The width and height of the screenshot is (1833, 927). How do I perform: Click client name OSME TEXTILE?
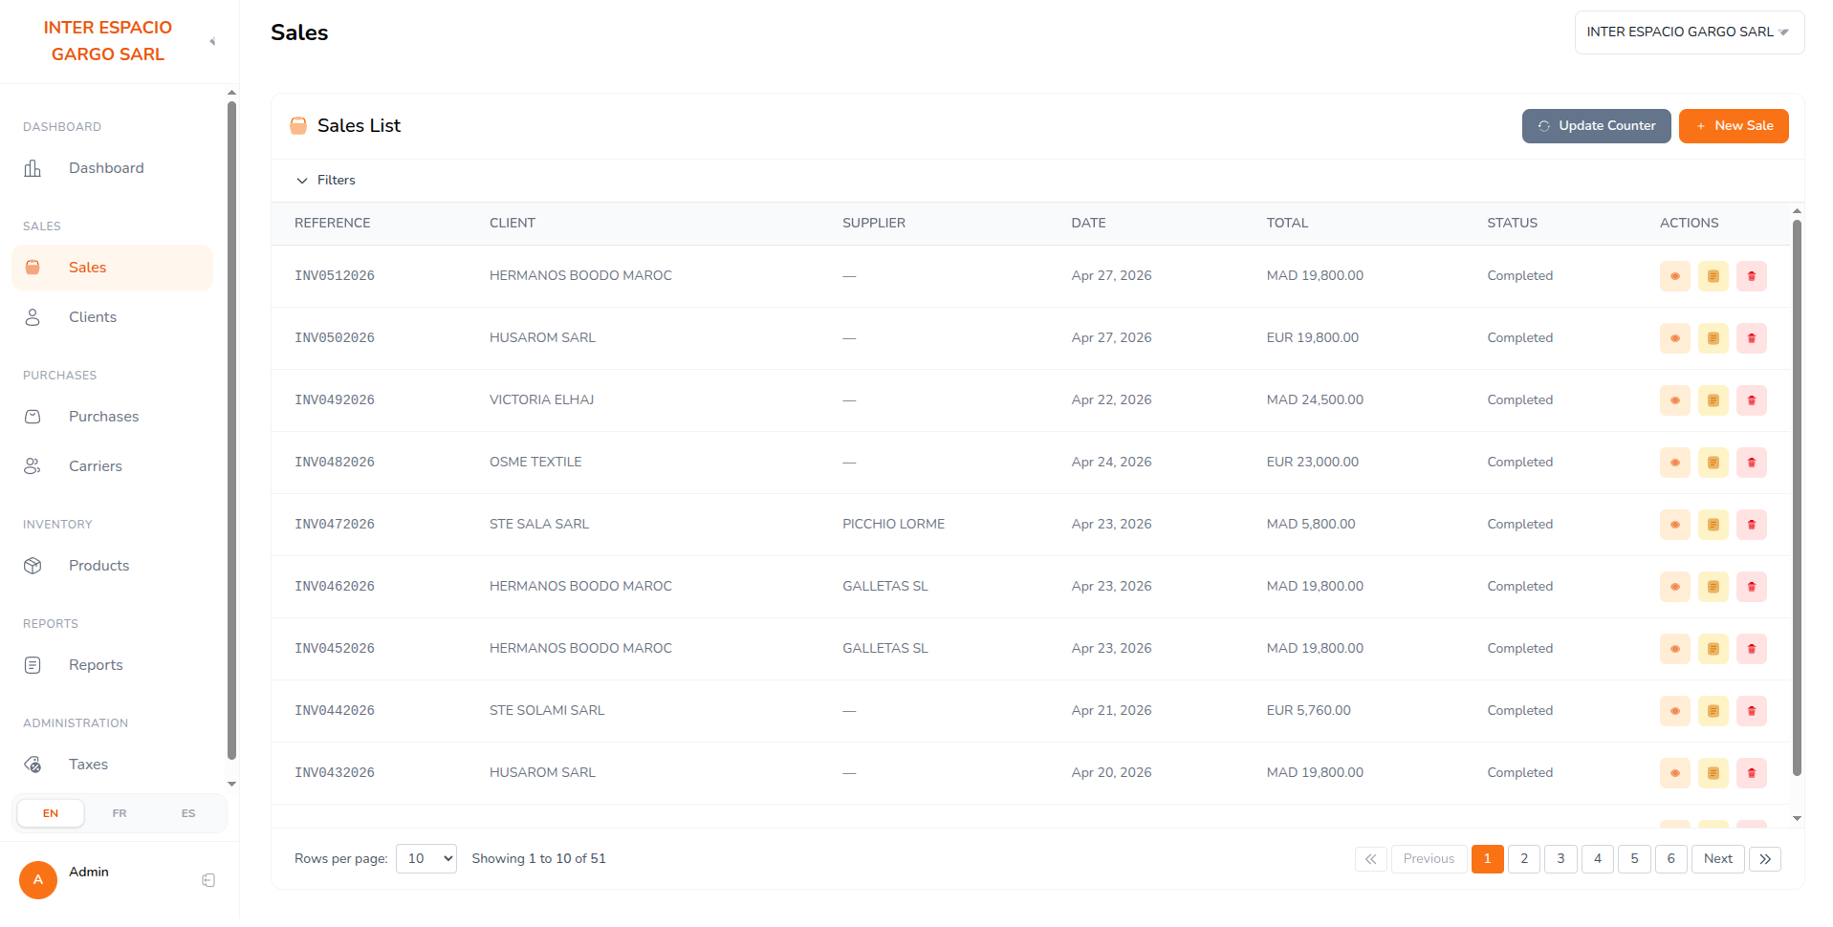535,462
